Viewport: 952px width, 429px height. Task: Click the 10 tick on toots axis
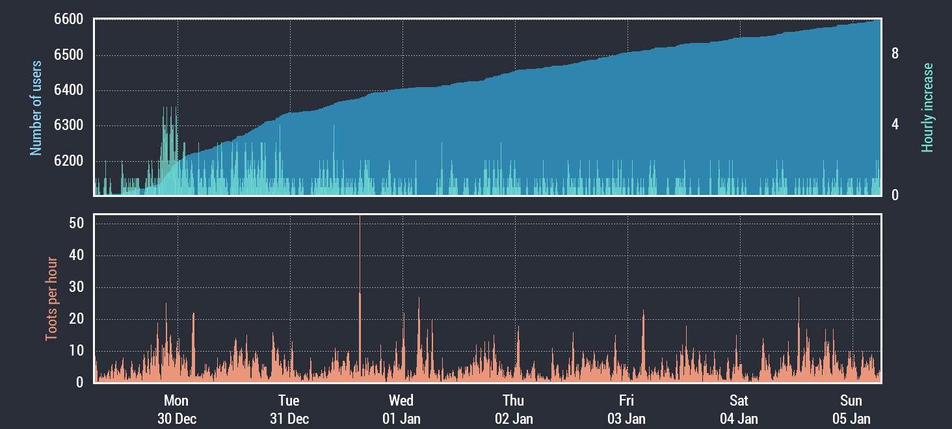[76, 351]
